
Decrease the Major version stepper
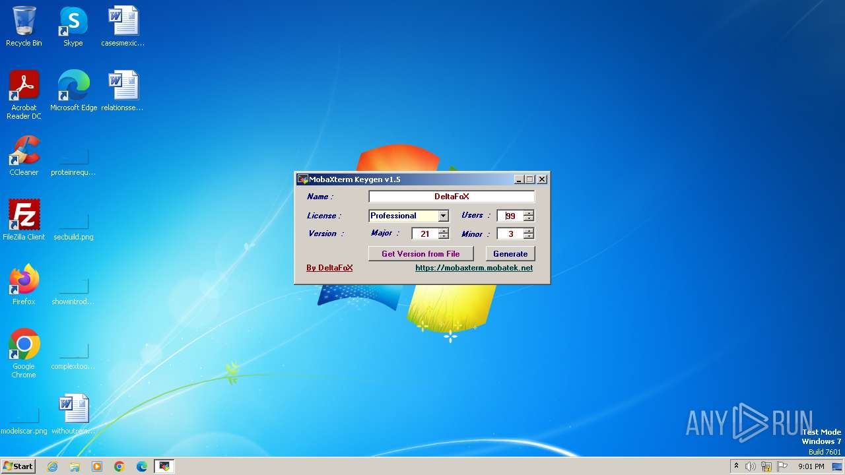tap(444, 236)
